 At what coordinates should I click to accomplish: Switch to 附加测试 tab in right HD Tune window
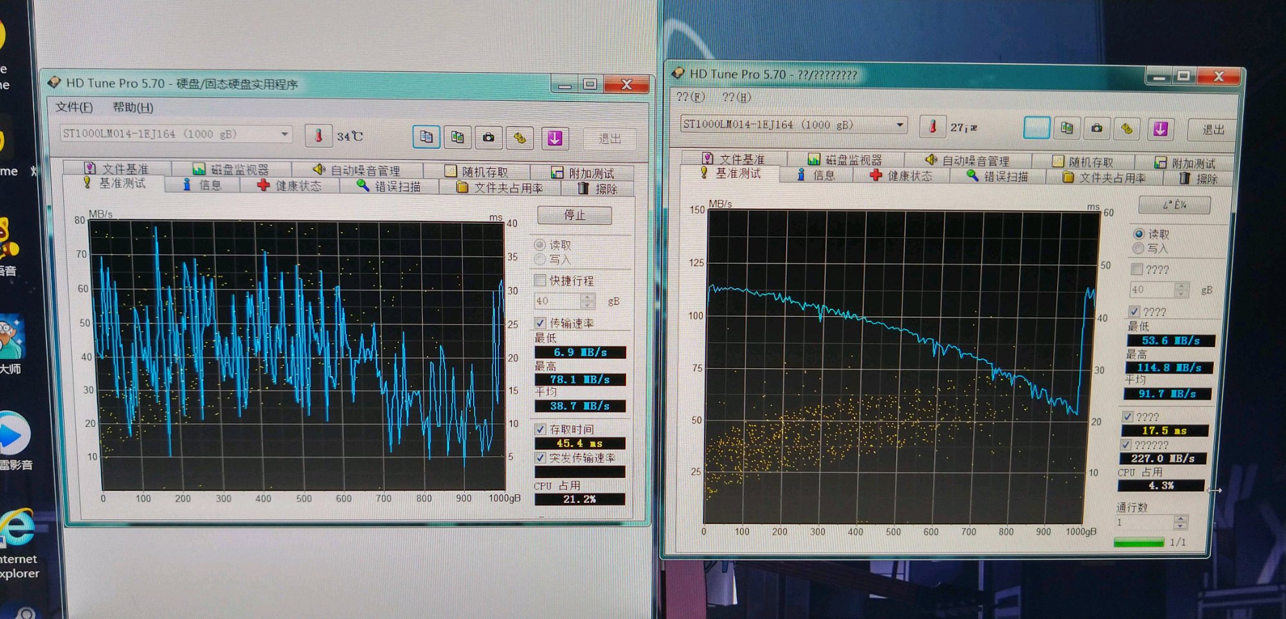[1185, 163]
